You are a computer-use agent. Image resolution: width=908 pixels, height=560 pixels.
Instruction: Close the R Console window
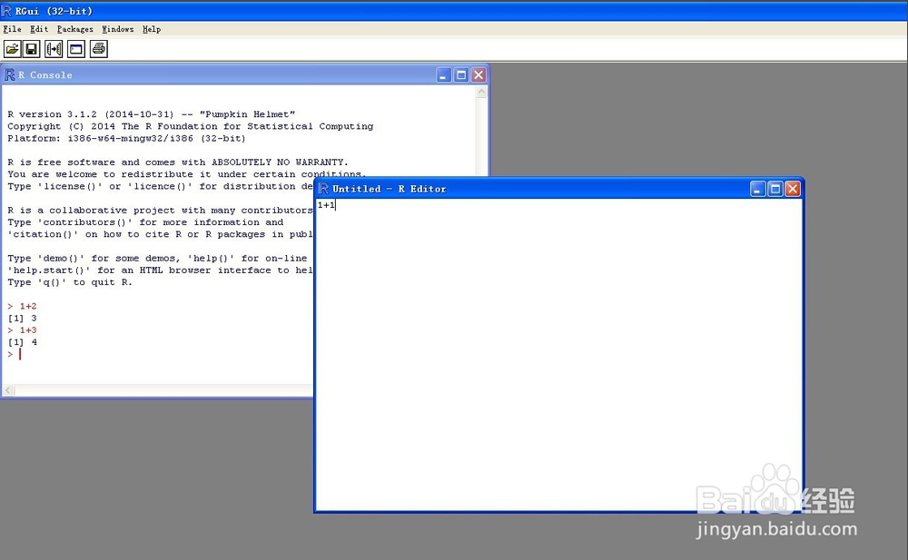pyautogui.click(x=479, y=74)
